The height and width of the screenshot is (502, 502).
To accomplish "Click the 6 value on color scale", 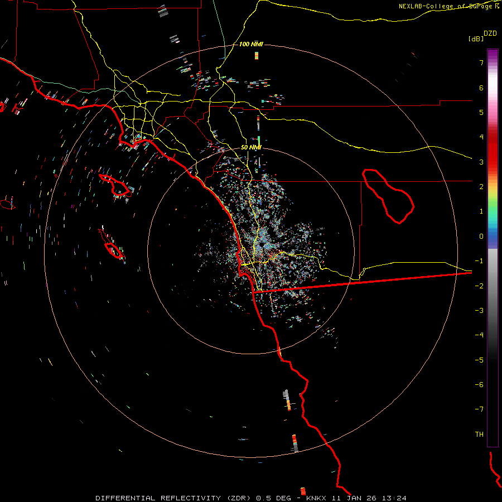I will pos(481,88).
